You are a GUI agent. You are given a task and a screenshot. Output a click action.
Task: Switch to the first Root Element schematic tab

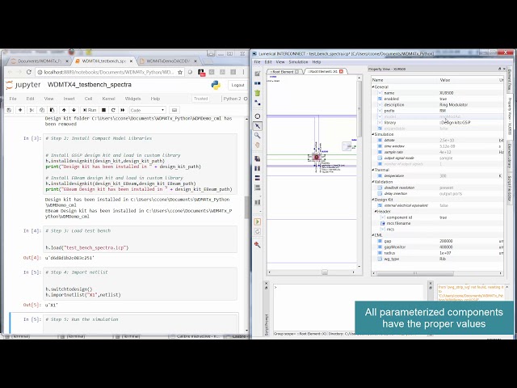(x=284, y=71)
